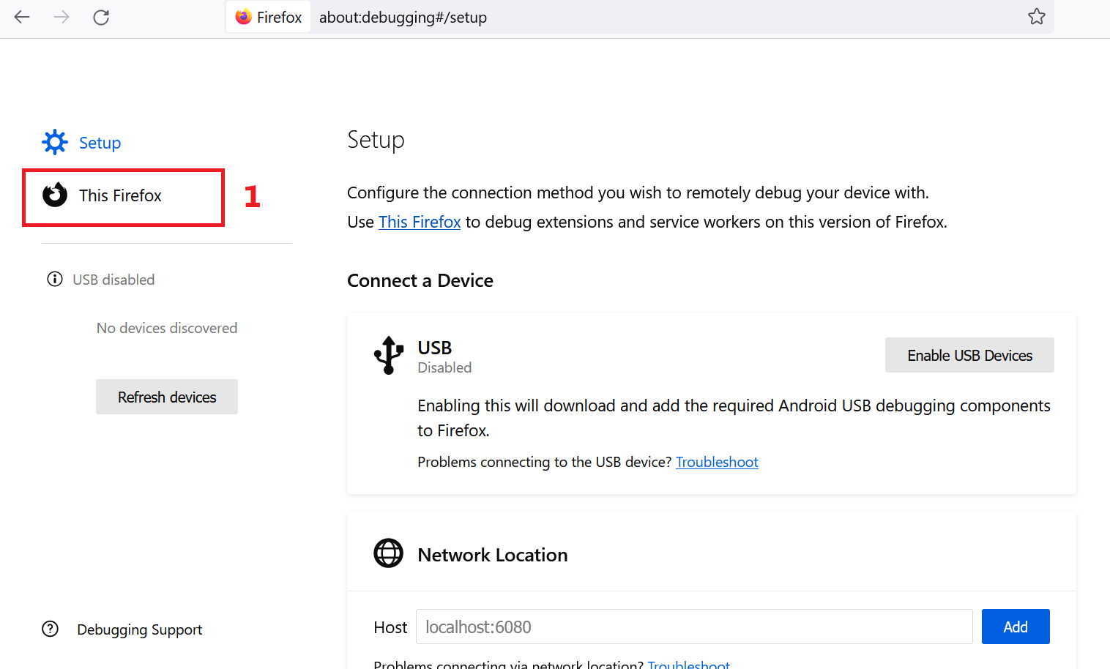This screenshot has height=669, width=1110.
Task: Open the USB Troubleshoot link
Action: tap(717, 462)
